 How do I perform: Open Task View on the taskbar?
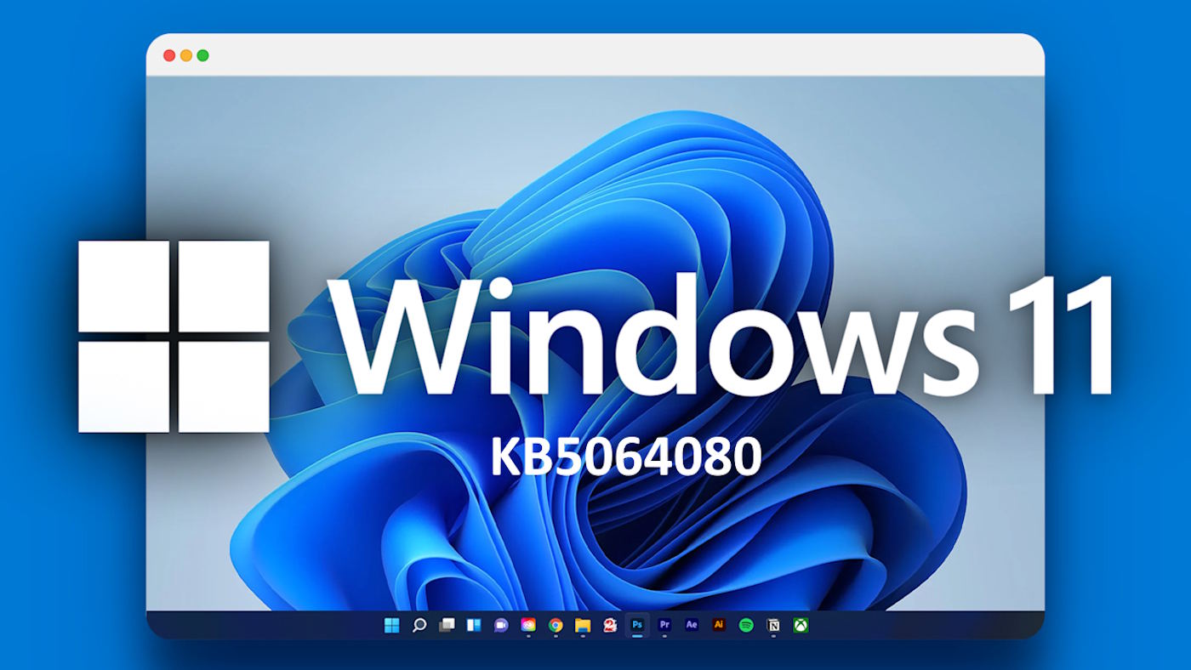tap(447, 626)
